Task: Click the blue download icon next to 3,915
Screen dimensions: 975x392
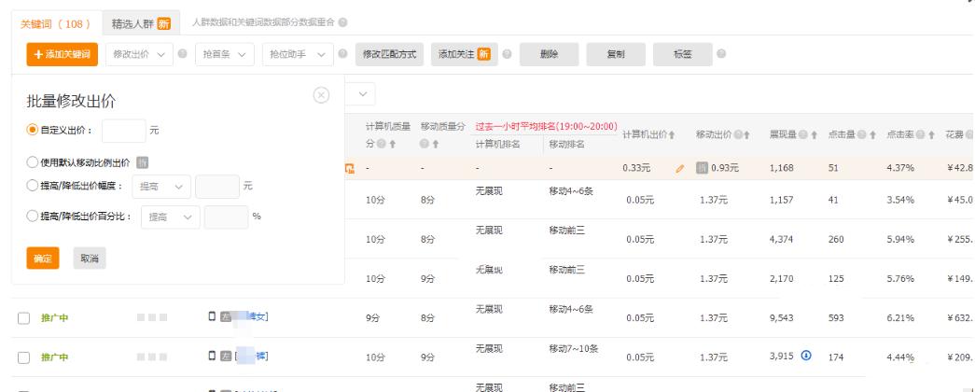Action: [x=806, y=356]
